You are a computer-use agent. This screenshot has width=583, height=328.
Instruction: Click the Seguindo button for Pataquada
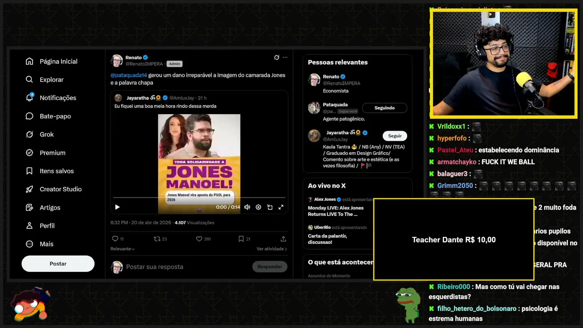point(384,108)
